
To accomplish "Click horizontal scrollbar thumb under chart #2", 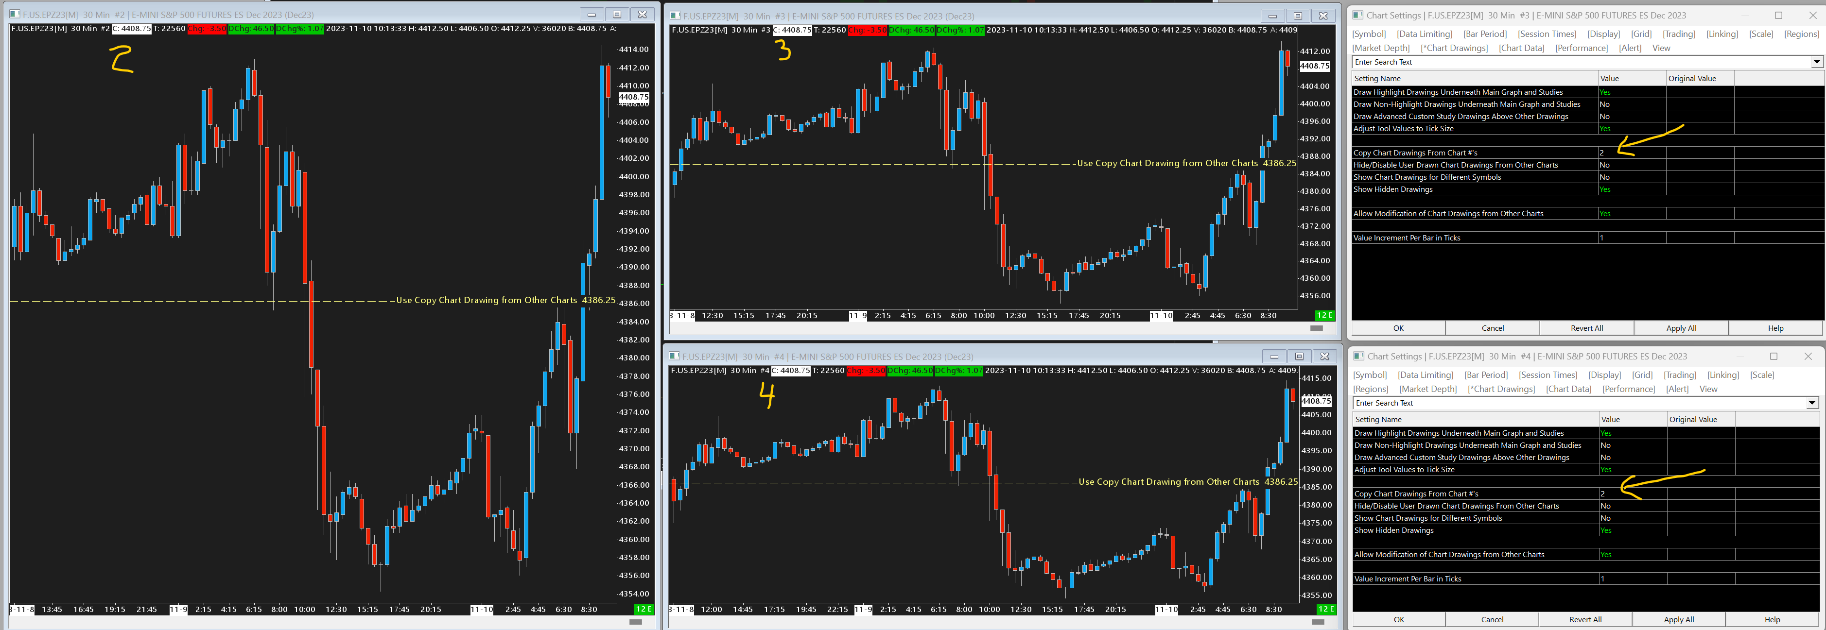I will [x=635, y=622].
